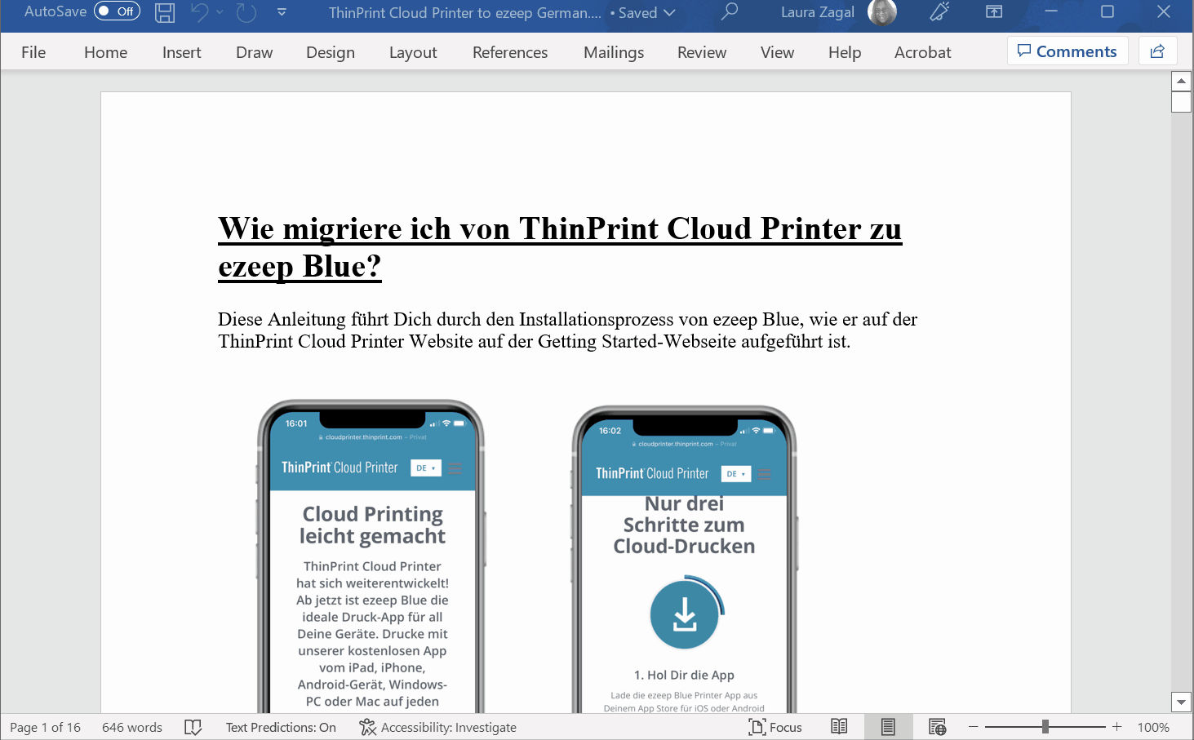This screenshot has width=1194, height=740.
Task: Click the proofing book icon in status bar
Action: click(x=193, y=727)
